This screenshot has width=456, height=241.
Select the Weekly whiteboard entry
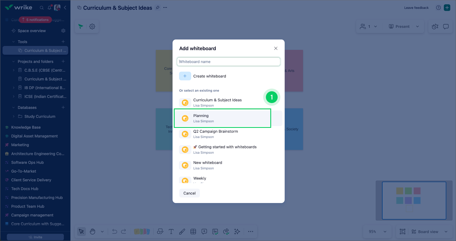pos(229,179)
